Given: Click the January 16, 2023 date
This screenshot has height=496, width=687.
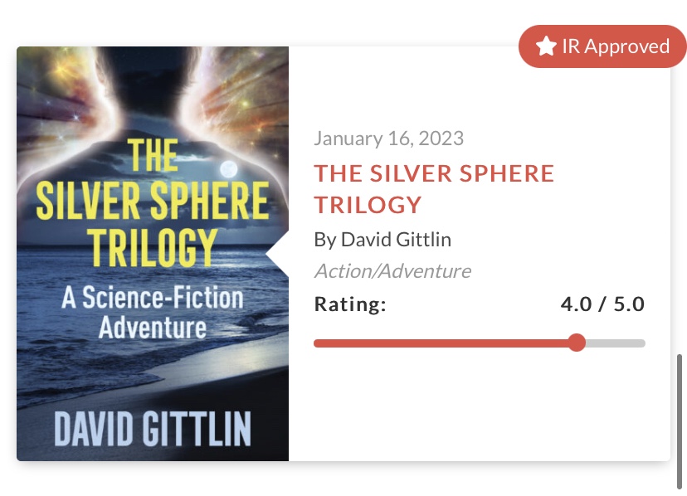Looking at the screenshot, I should [389, 138].
